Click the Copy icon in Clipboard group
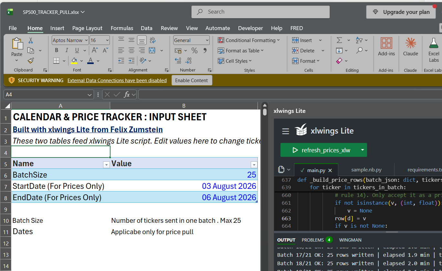 [31, 50]
